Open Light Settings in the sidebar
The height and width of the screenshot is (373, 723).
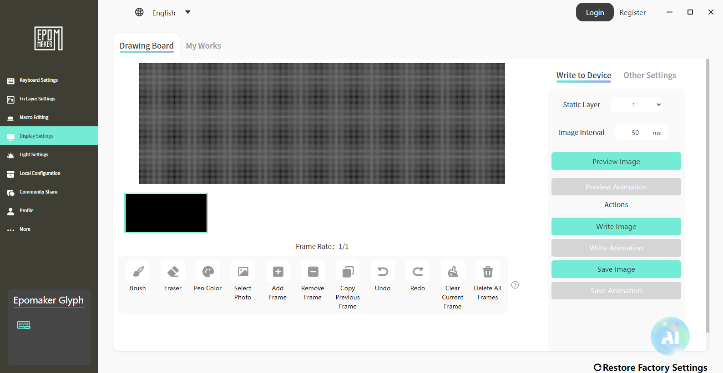coord(34,155)
